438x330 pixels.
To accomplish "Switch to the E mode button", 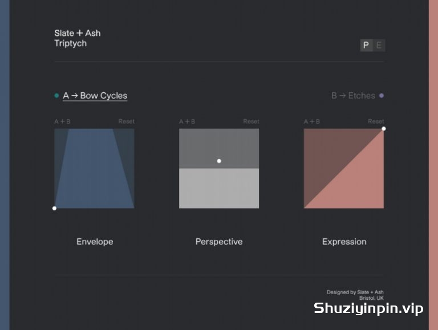I will (x=379, y=45).
